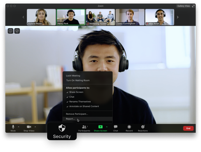Click the 'Allow participants to:' heading
This screenshot has height=152, width=201.
(x=78, y=88)
